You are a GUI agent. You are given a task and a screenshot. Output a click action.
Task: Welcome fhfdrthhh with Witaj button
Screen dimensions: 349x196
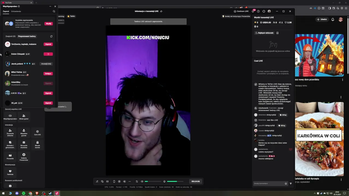point(283,115)
